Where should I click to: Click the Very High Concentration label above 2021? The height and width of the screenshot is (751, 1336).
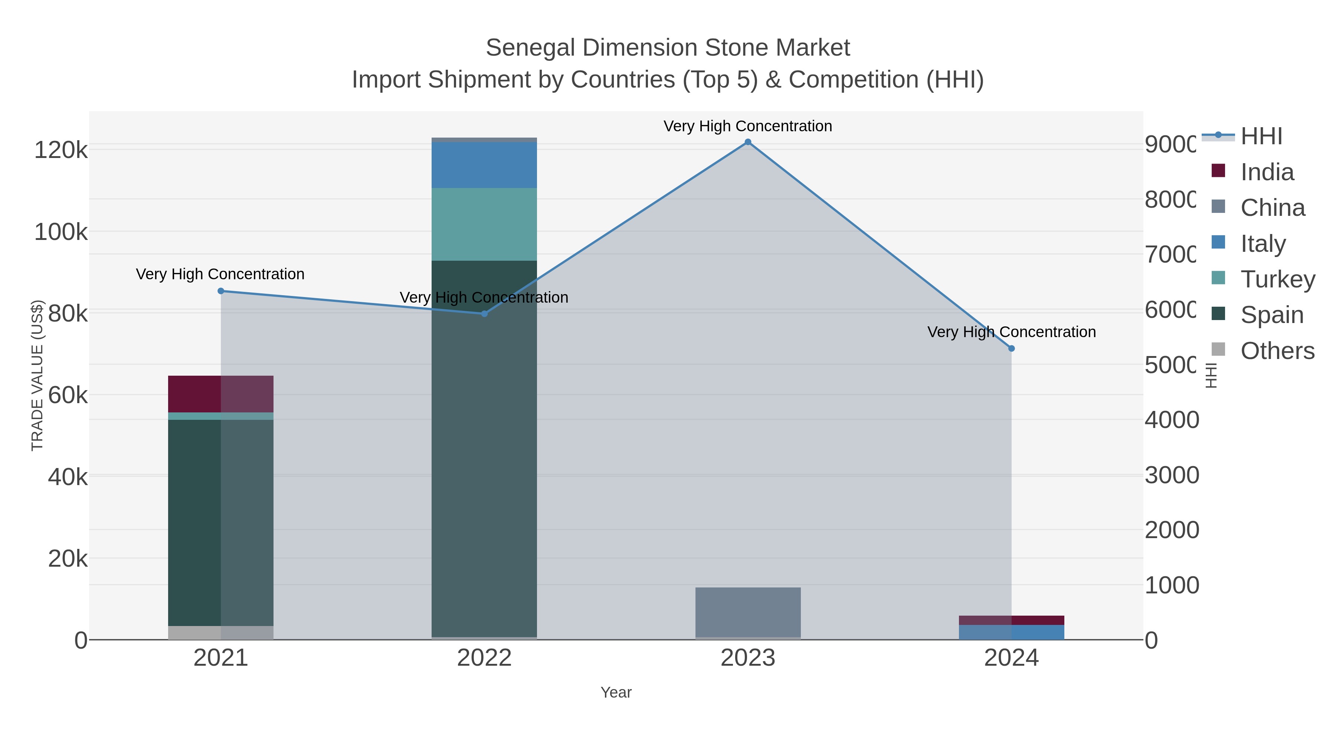[x=220, y=274]
